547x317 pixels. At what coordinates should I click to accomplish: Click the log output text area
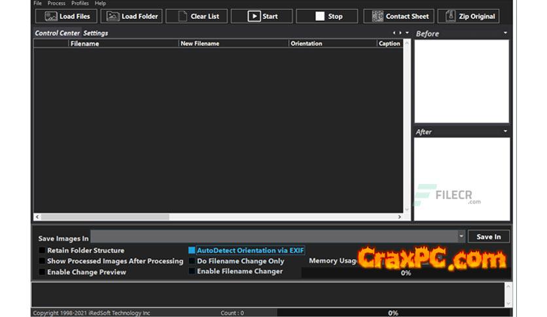pyautogui.click(x=268, y=295)
